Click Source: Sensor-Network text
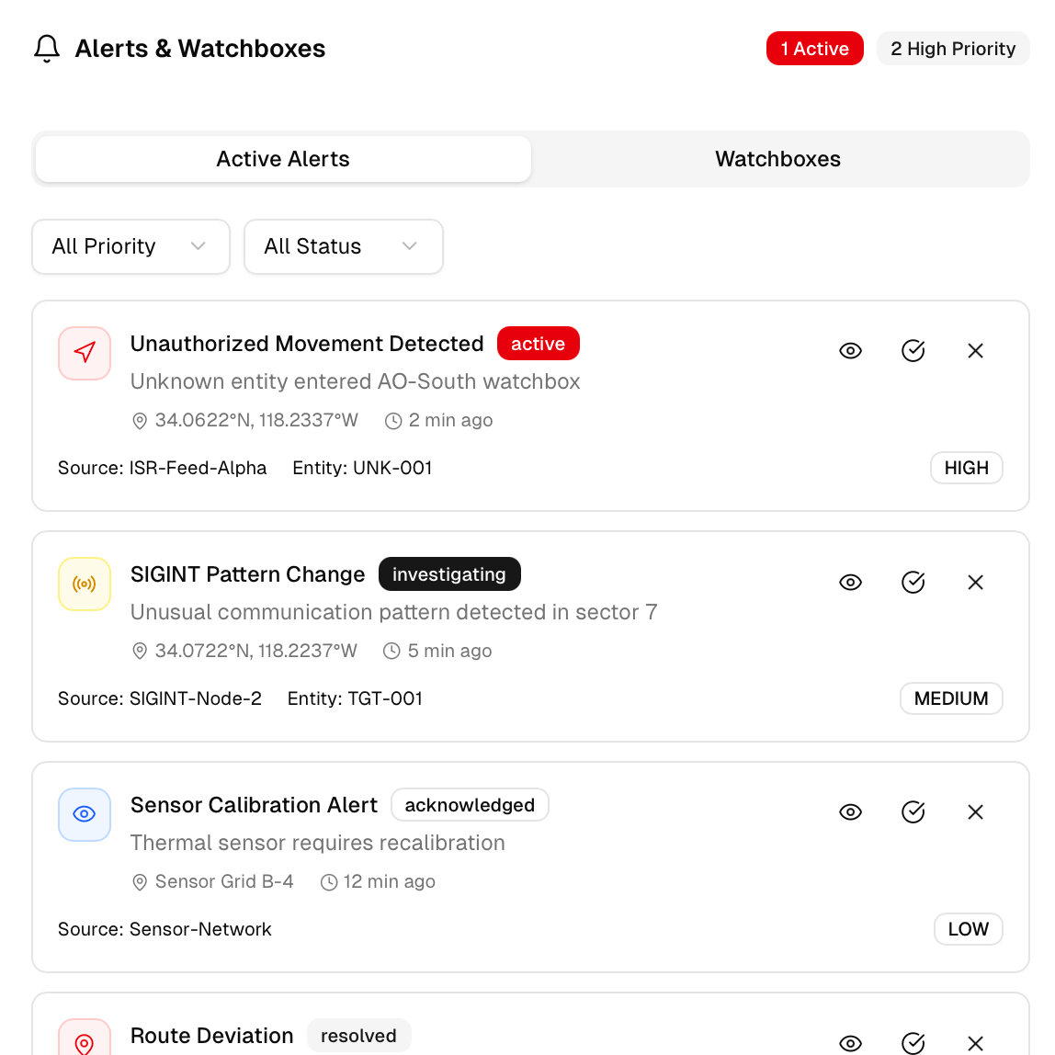 point(164,929)
